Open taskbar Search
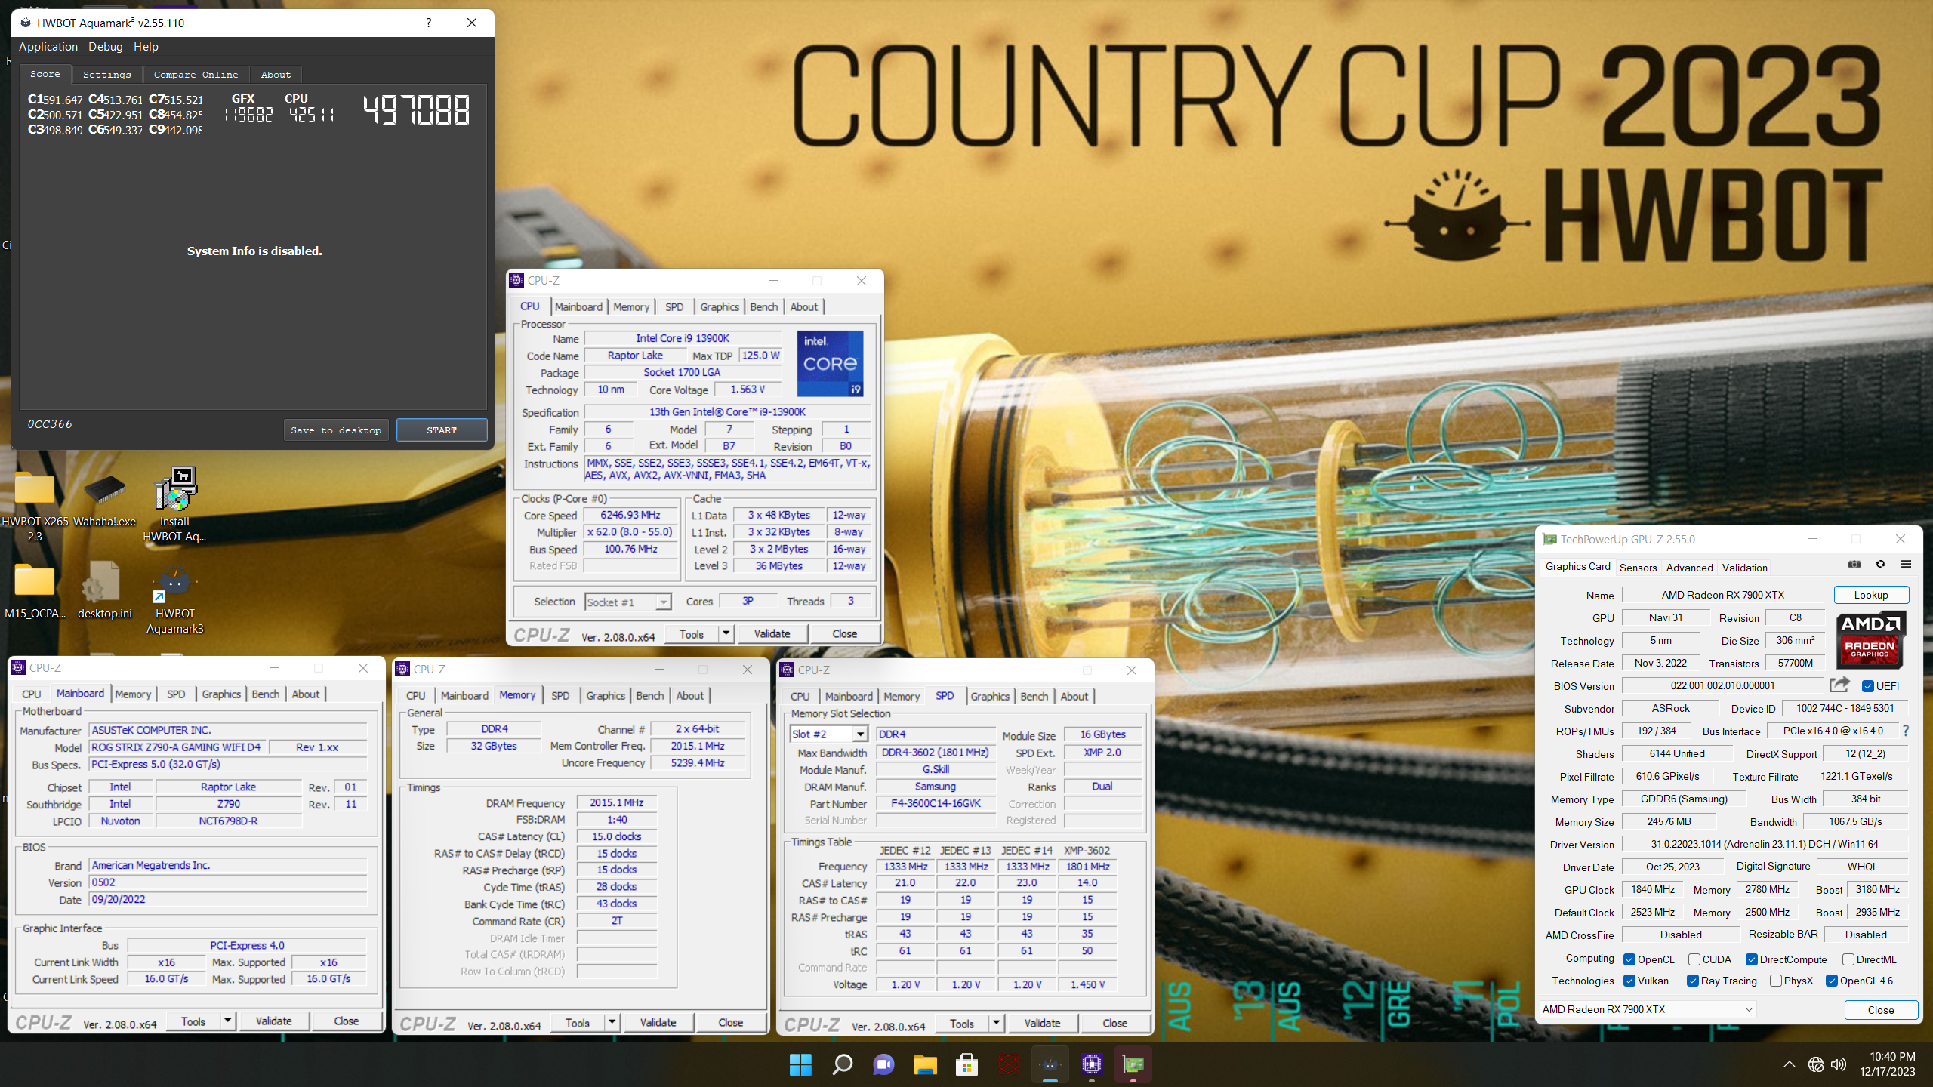Viewport: 1933px width, 1087px height. coord(842,1064)
